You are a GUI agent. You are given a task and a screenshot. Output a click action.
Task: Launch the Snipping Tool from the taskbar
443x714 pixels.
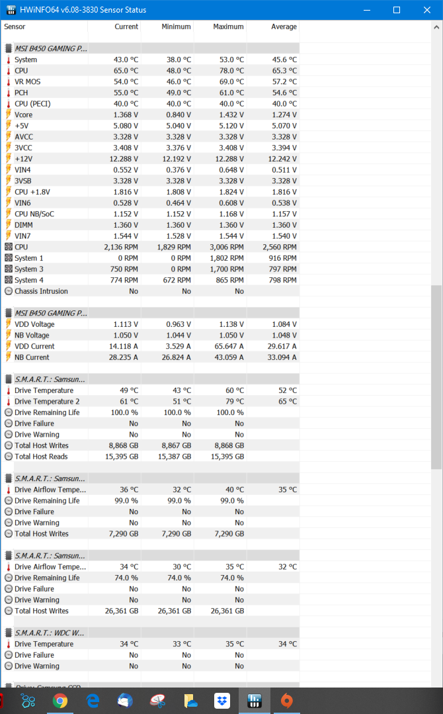(157, 700)
